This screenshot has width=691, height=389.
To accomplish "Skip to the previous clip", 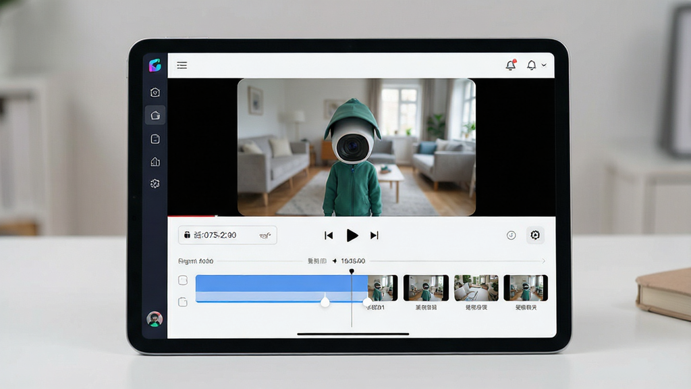I will pos(329,236).
